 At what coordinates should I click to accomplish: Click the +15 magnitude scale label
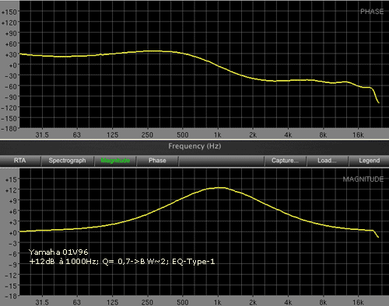11,179
